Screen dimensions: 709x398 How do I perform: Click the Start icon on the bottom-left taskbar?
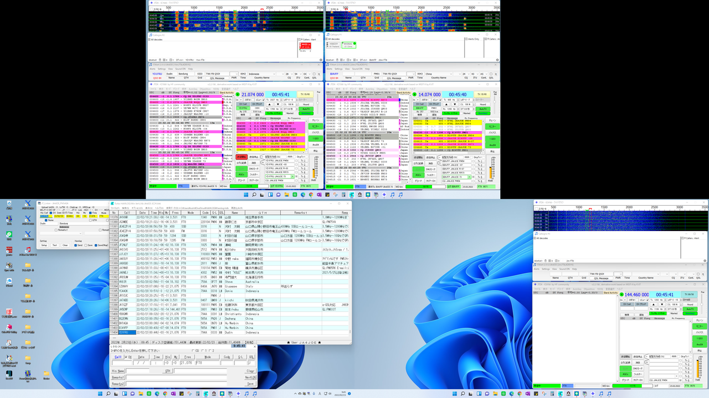(100, 394)
